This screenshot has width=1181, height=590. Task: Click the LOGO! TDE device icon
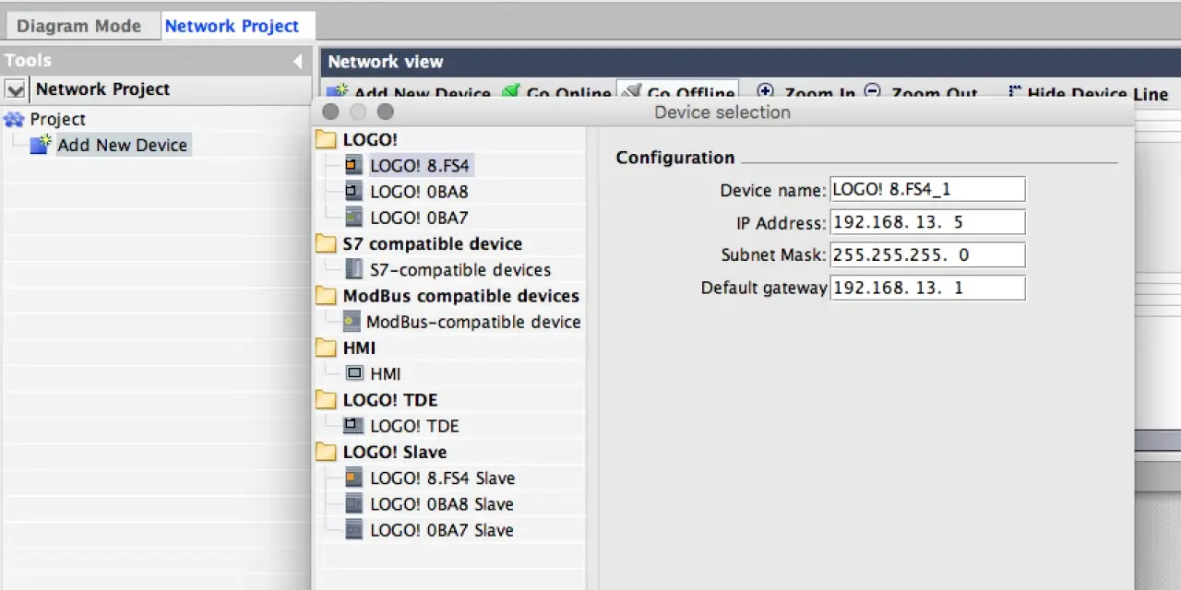tap(353, 425)
